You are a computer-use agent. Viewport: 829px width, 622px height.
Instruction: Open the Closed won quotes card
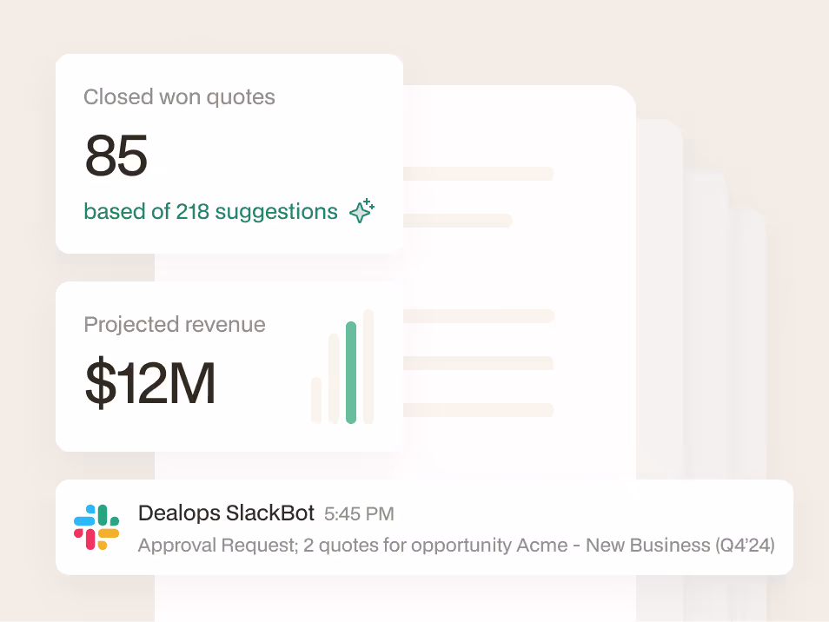tap(229, 154)
